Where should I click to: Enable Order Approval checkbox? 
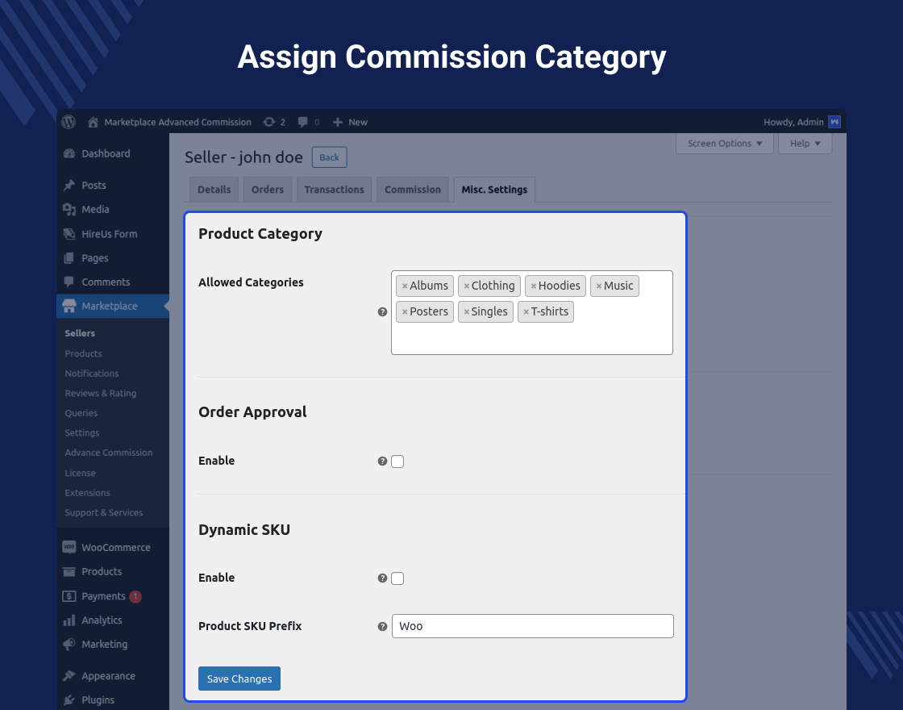click(397, 461)
